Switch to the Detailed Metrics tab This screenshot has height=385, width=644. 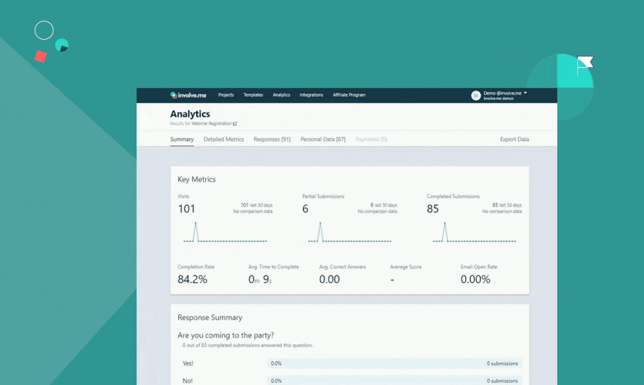click(x=224, y=139)
